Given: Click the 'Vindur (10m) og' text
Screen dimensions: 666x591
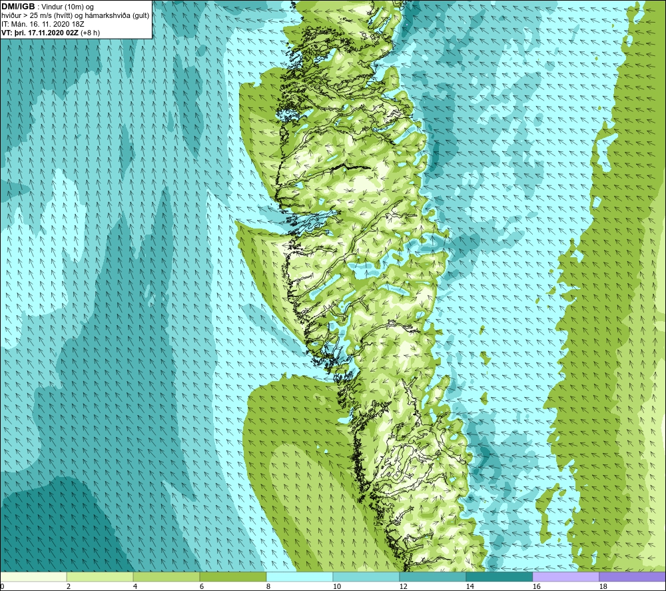Looking at the screenshot, I should coord(67,7).
